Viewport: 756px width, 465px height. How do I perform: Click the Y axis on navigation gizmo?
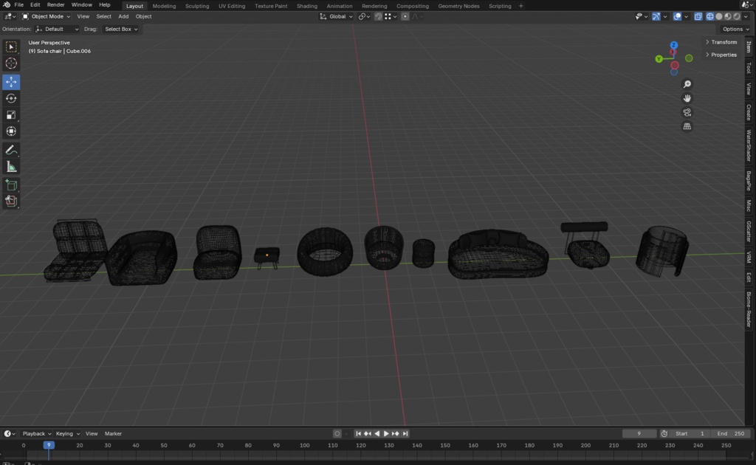point(659,59)
